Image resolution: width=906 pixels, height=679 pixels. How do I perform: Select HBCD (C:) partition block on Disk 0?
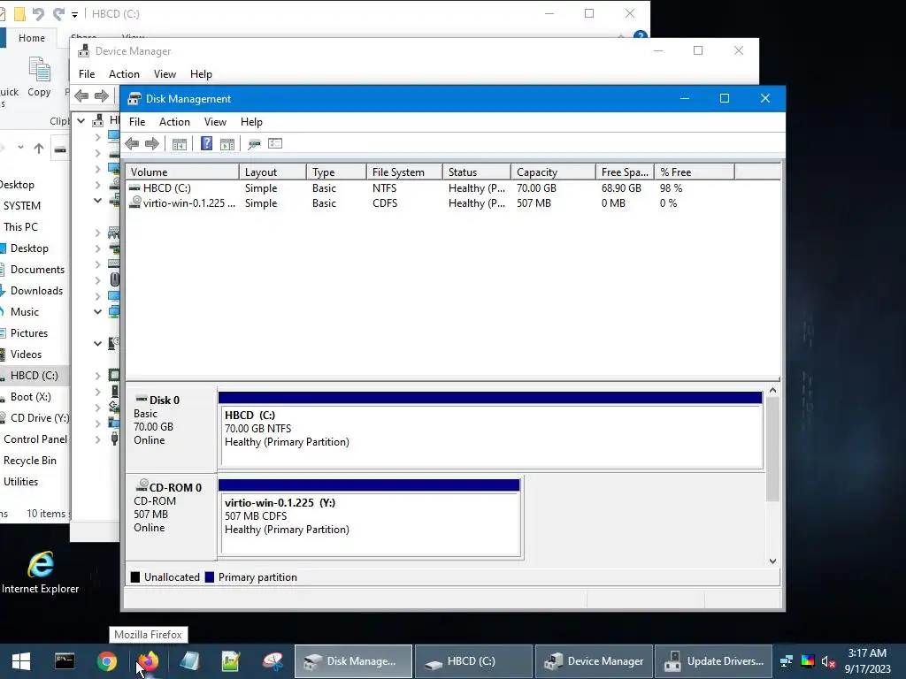[x=490, y=431]
